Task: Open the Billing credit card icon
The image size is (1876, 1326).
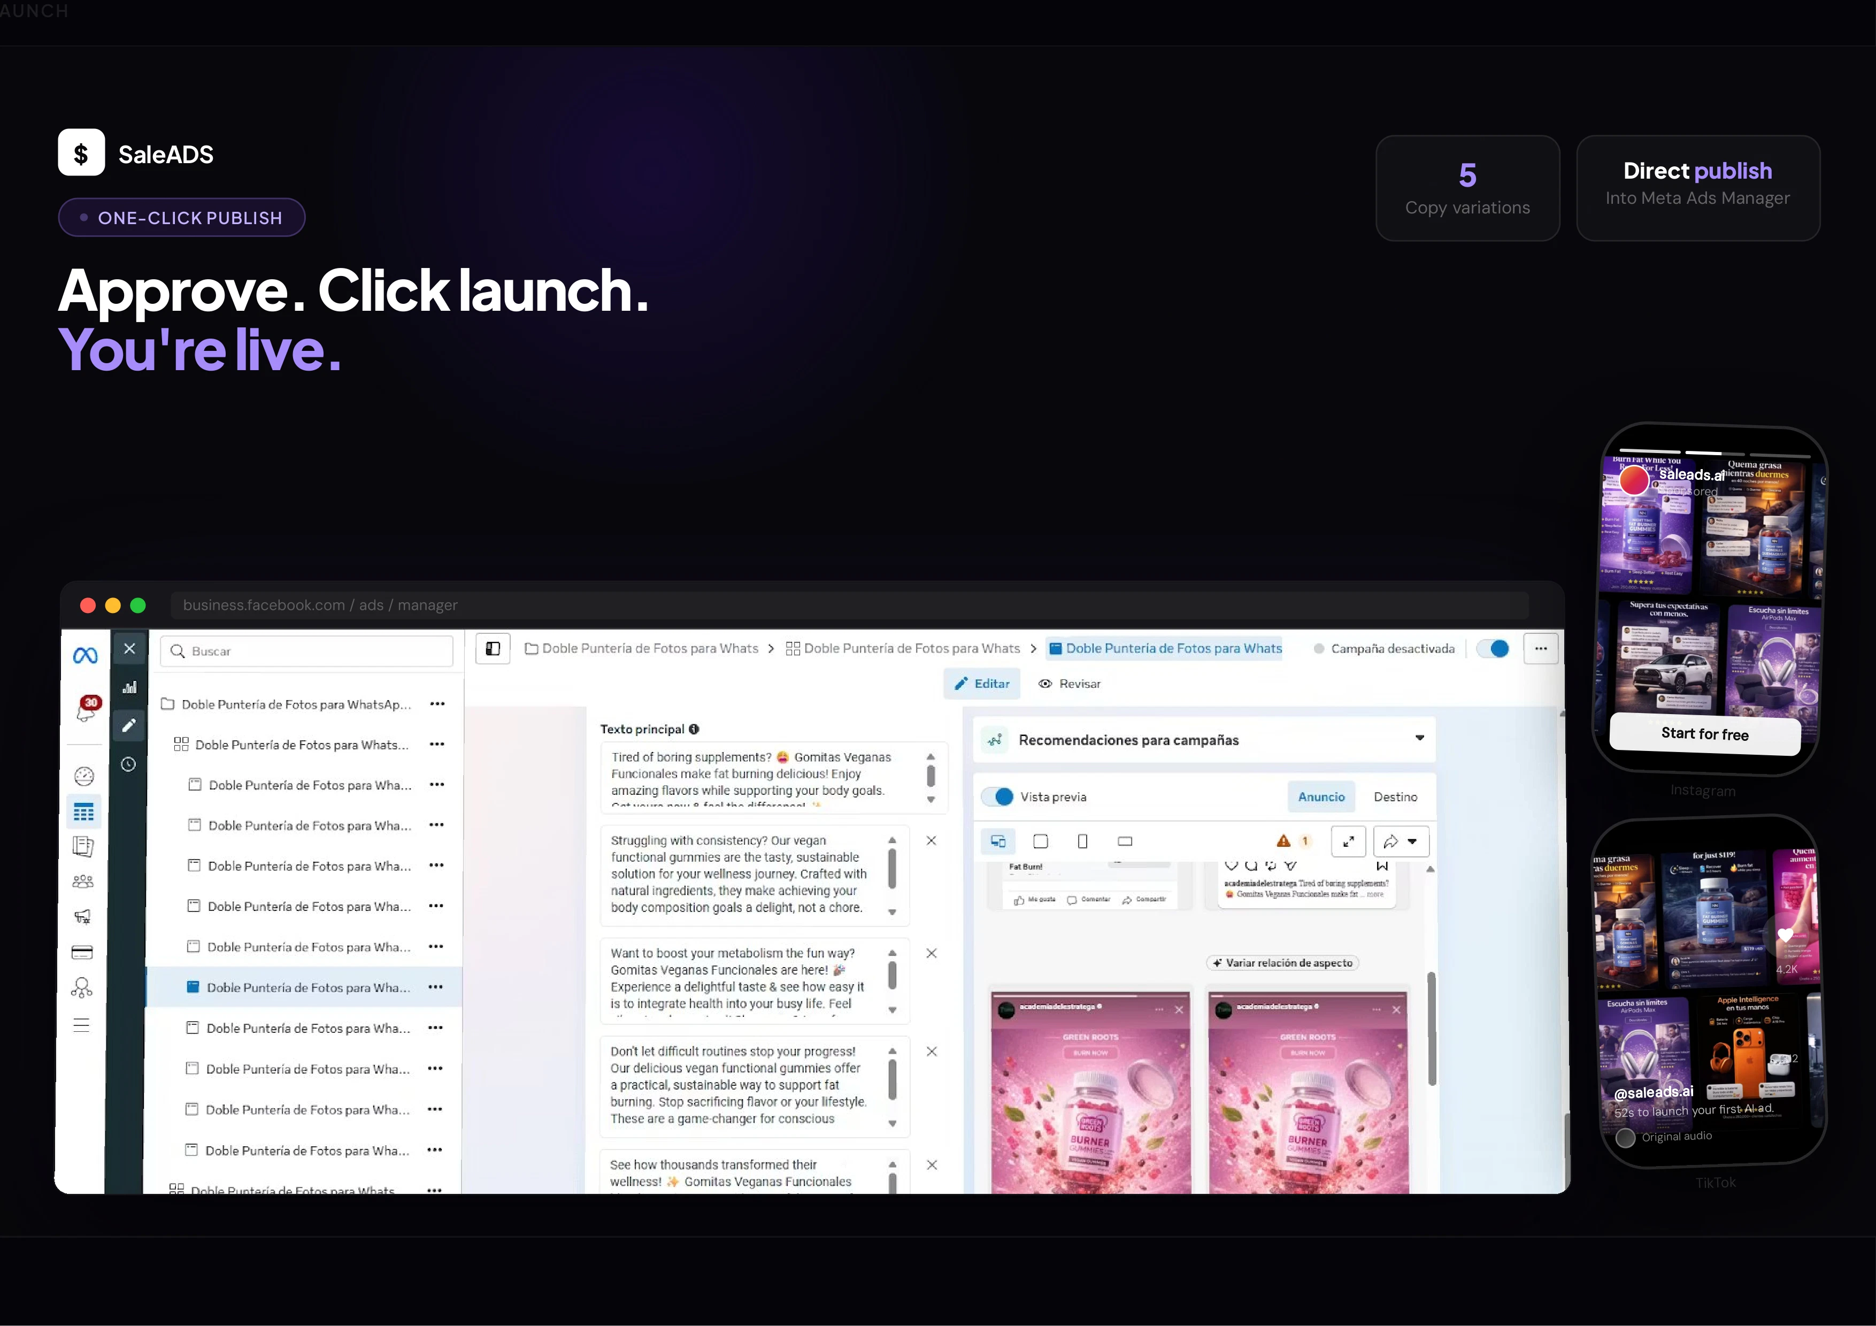Action: [82, 952]
